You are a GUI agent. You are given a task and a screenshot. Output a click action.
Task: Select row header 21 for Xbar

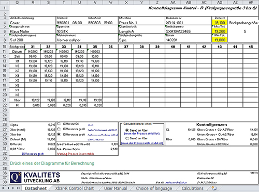5,100
